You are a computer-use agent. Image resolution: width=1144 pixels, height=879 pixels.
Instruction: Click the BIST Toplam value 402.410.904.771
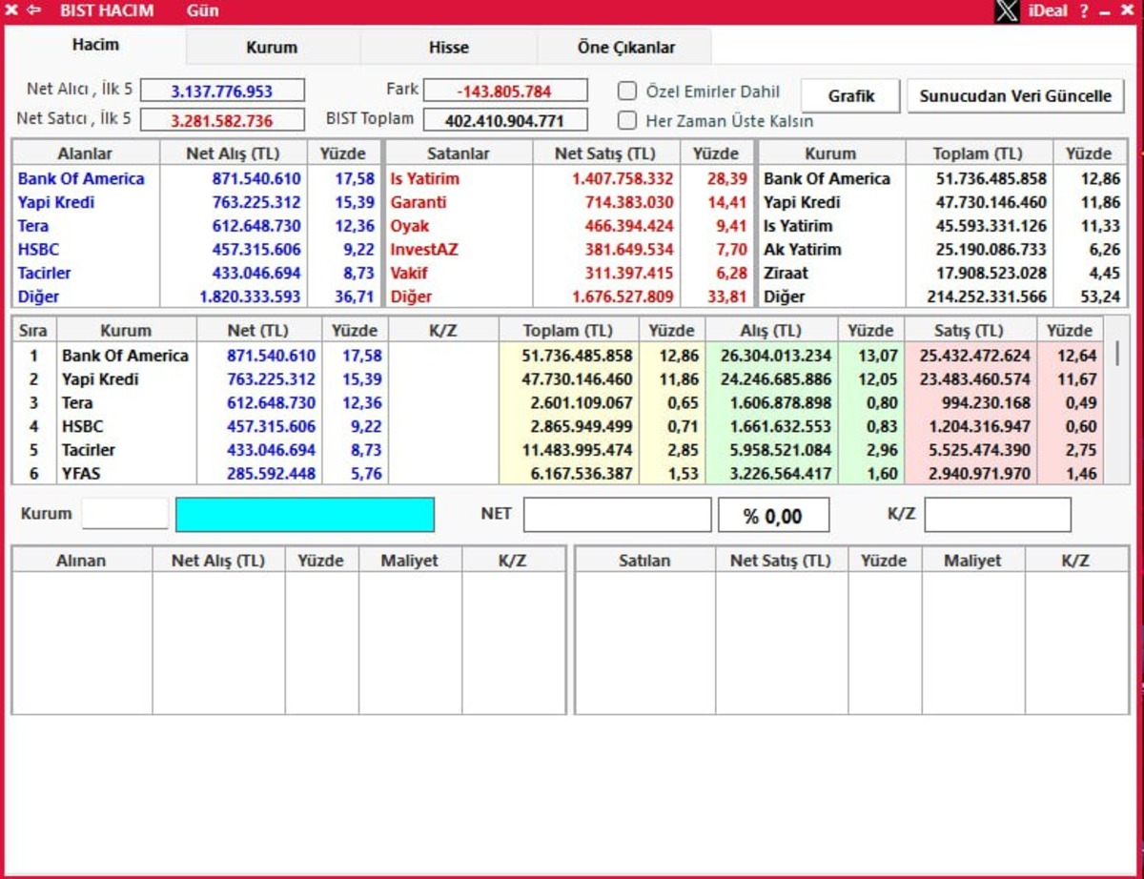(x=505, y=120)
